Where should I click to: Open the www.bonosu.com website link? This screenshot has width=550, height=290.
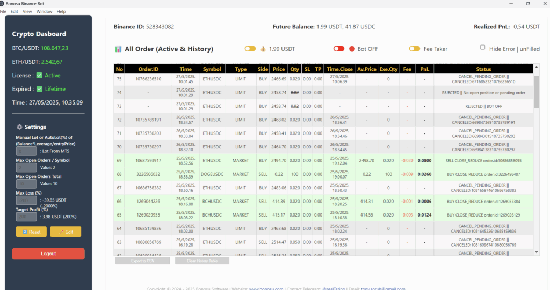pyautogui.click(x=266, y=288)
